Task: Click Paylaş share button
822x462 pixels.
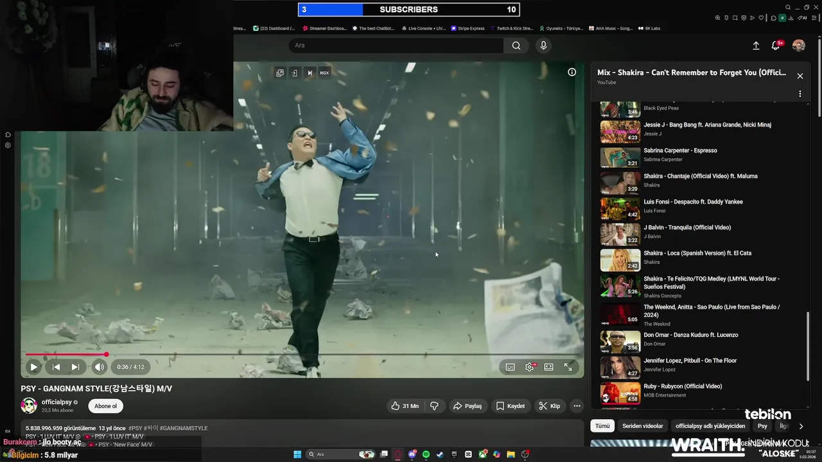Action: 467,406
